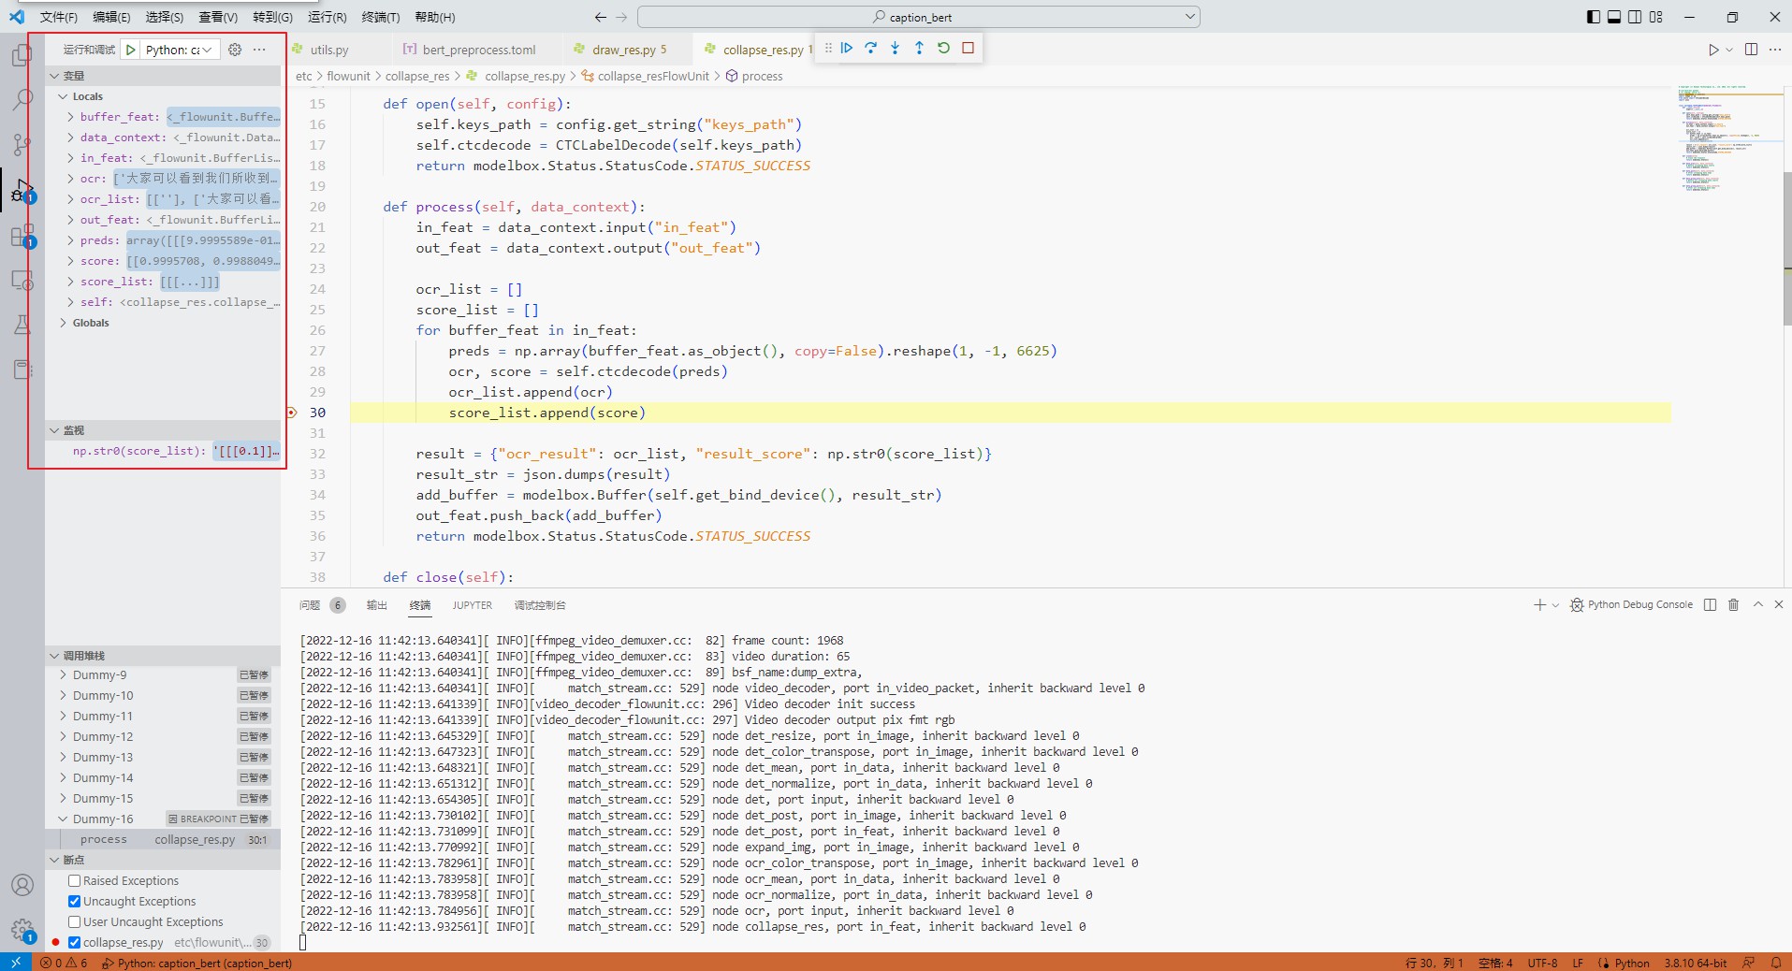The image size is (1792, 971).
Task: Open the Search view in the activity bar
Action: [x=22, y=99]
